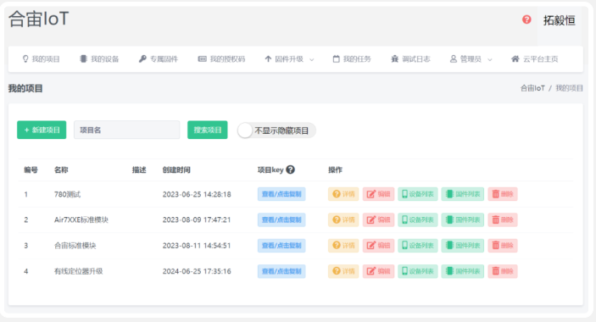Go to 我的设备 menu item
Image resolution: width=596 pixels, height=322 pixels.
(99, 58)
